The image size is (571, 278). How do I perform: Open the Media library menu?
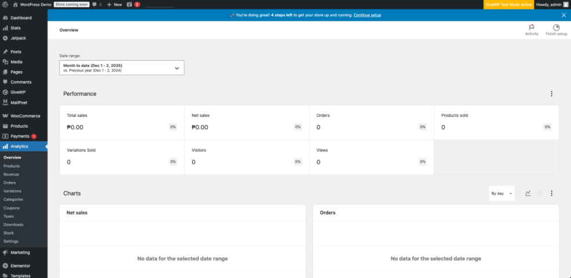tap(24, 62)
